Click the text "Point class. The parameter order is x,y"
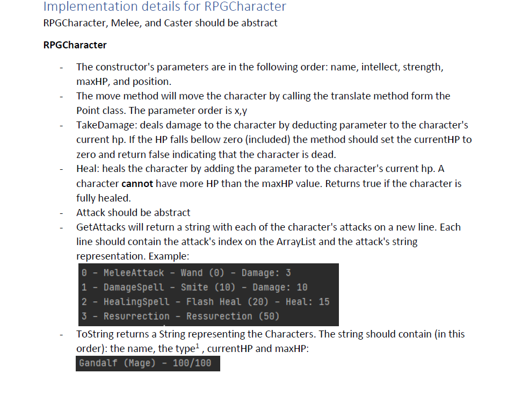Viewport: 514px width, 395px height. [x=162, y=111]
